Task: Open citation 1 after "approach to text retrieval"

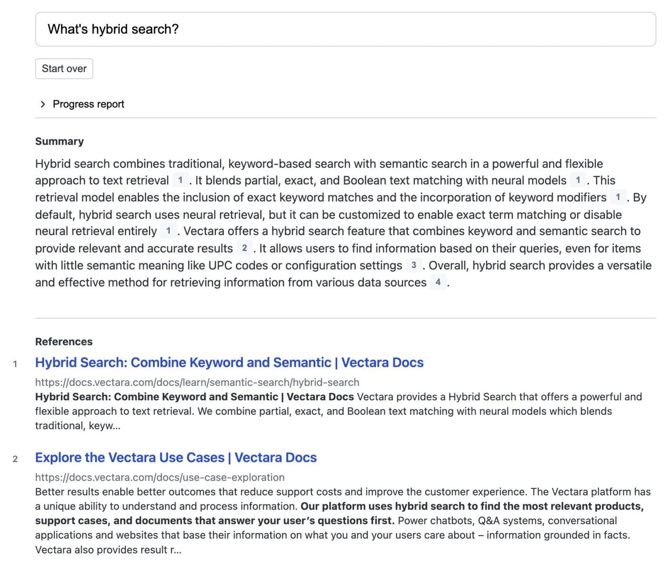Action: tap(180, 180)
